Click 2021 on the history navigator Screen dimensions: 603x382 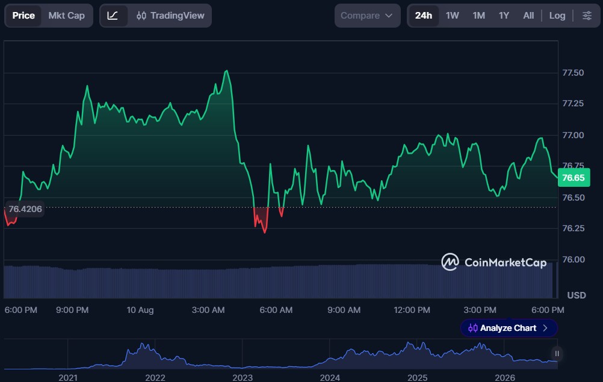[68, 378]
